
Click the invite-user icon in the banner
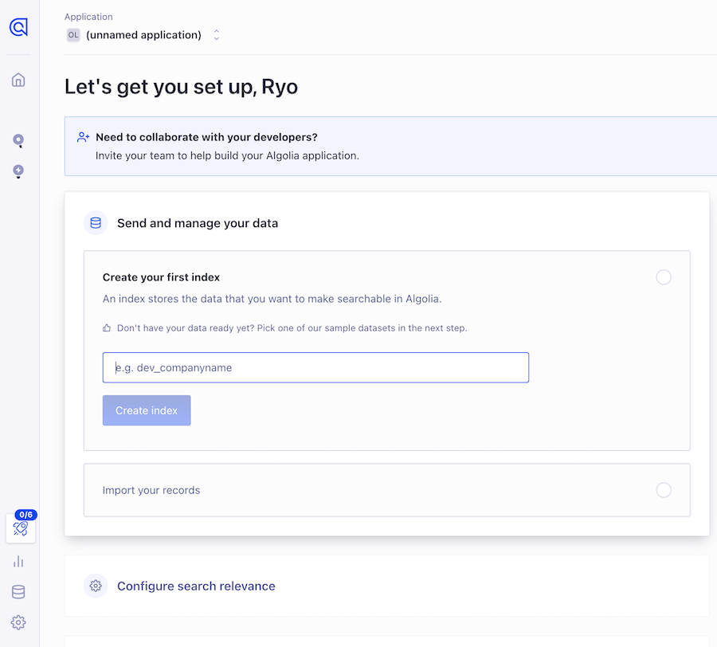pos(83,137)
